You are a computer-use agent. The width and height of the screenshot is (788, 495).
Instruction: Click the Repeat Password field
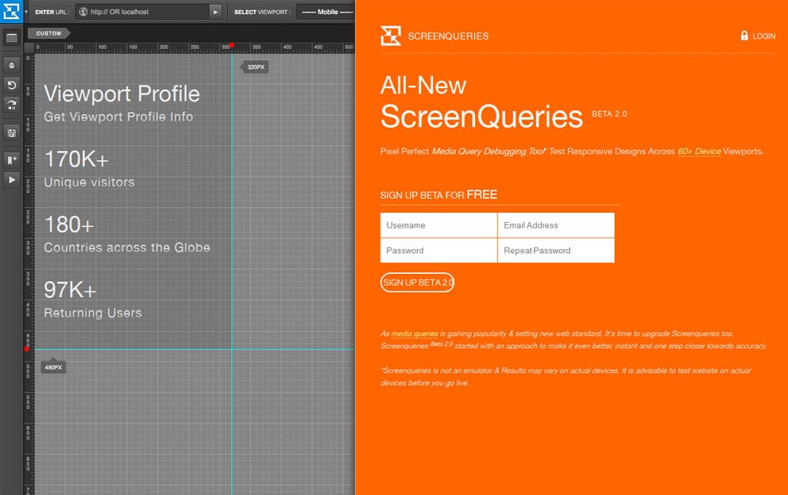[557, 251]
